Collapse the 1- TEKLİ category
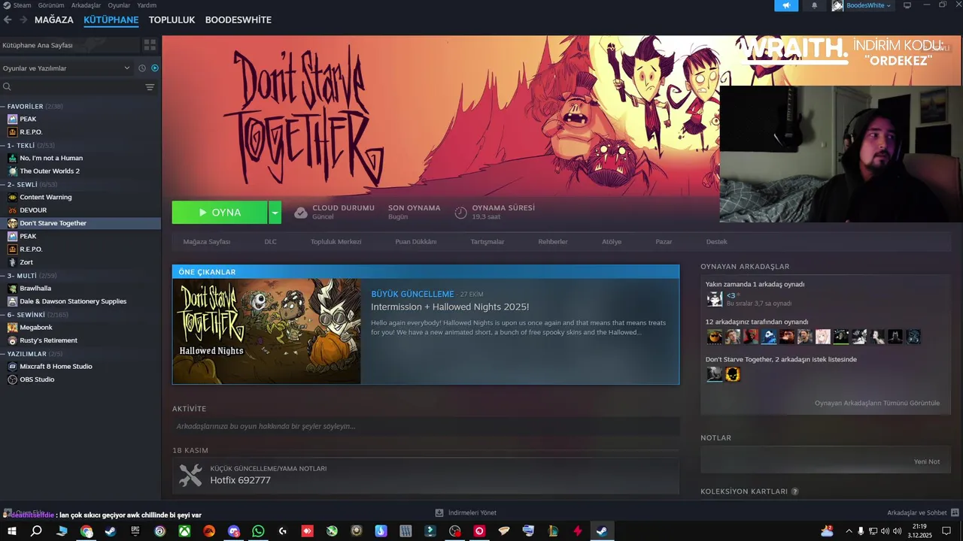This screenshot has width=963, height=541. pos(21,145)
